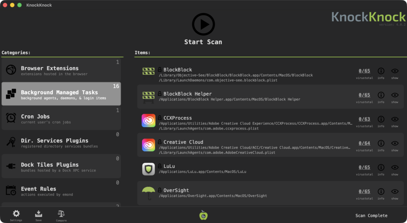Screen dimensions: 407x223
Task: Click the com.adobe.ccxprocess.plist path
Action: [208, 128]
